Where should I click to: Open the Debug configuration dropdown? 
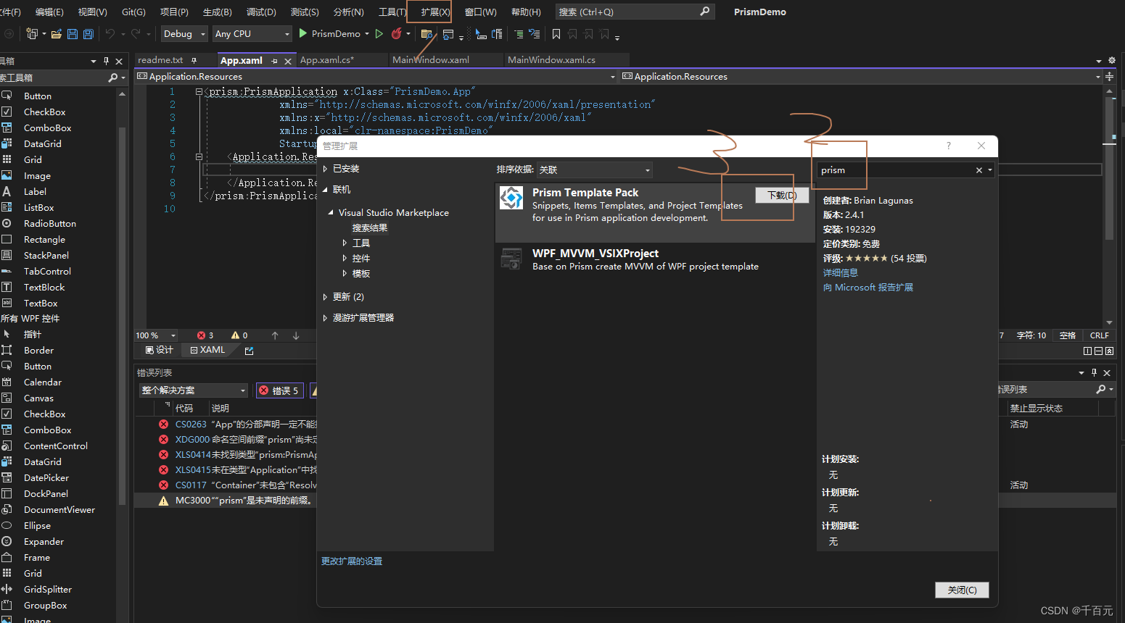(x=184, y=34)
